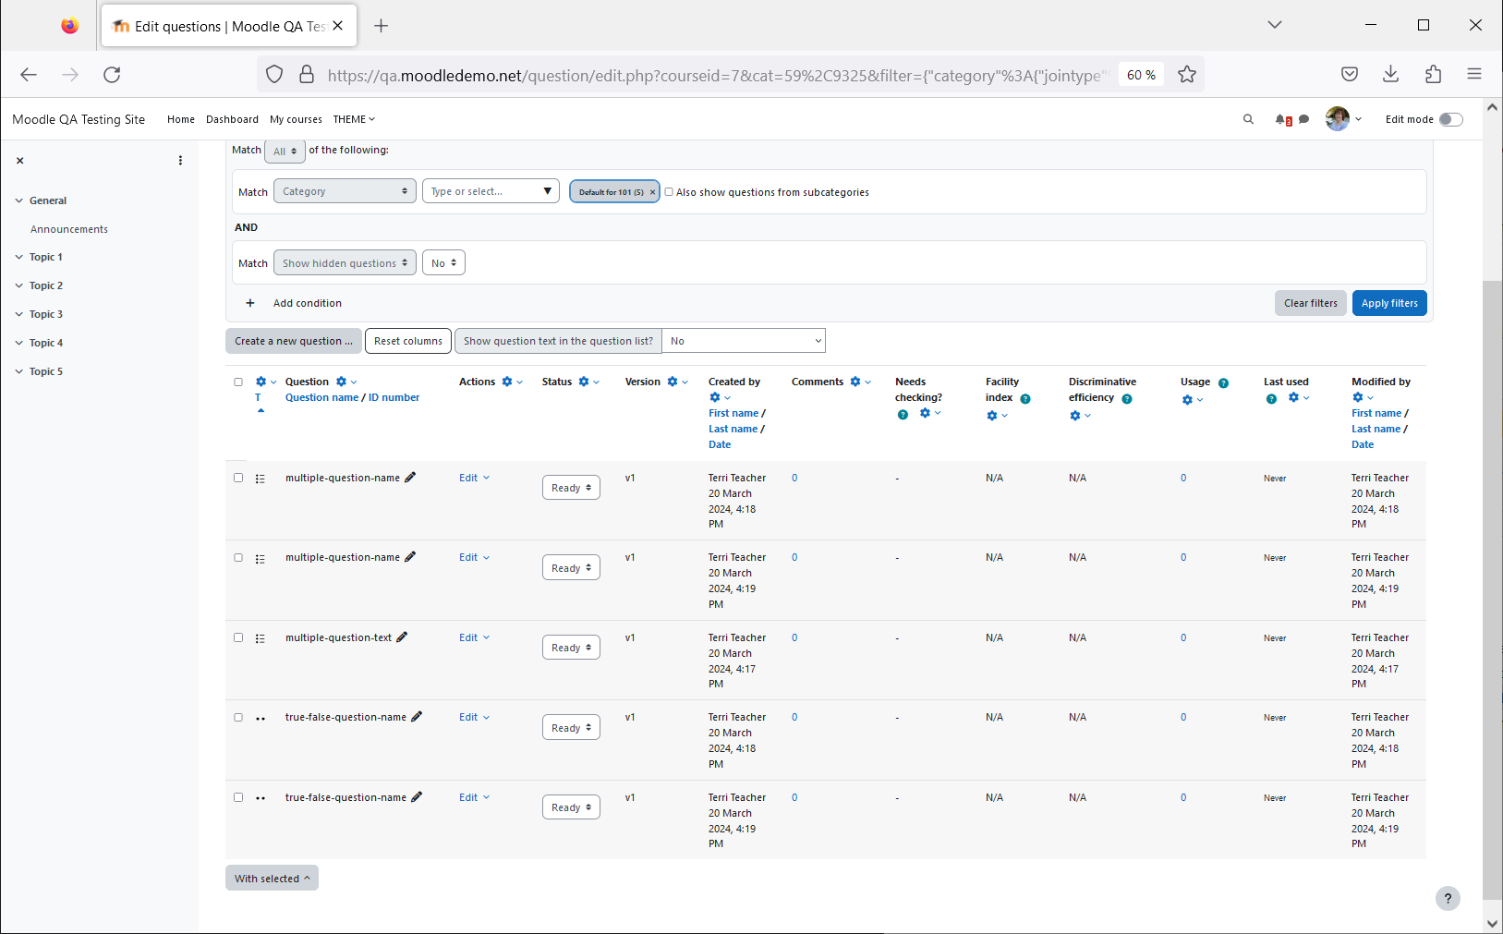Open the Firefox downloads panel
This screenshot has height=934, width=1503.
[1391, 75]
